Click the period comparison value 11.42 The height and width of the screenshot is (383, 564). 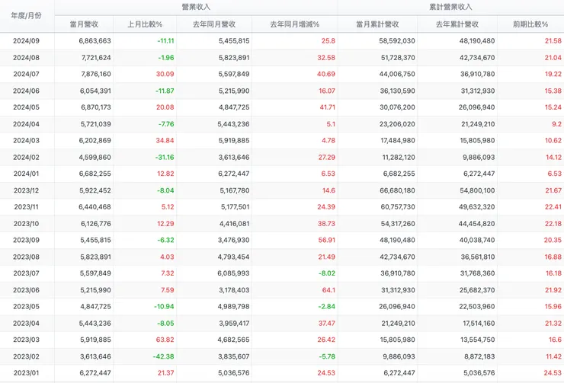click(x=553, y=356)
